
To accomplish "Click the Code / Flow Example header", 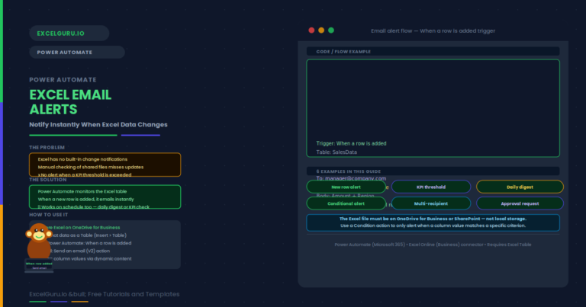I will click(433, 52).
